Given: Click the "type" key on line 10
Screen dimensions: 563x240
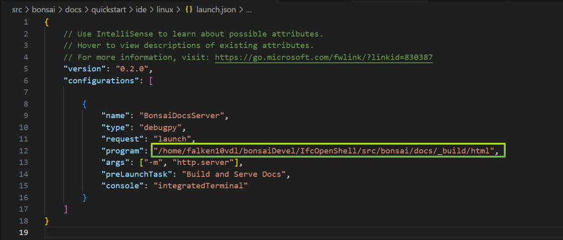Looking at the screenshot, I should tap(116, 127).
